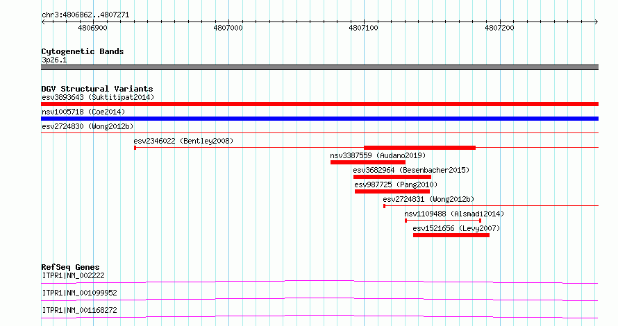
Task: Select the gray 3p26.1 cytogenetic band bar
Action: pos(319,67)
